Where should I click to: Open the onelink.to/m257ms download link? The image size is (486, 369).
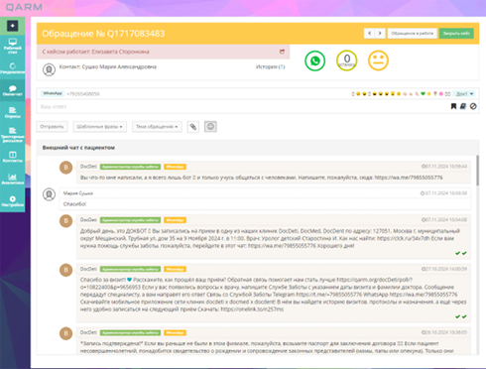[252, 309]
